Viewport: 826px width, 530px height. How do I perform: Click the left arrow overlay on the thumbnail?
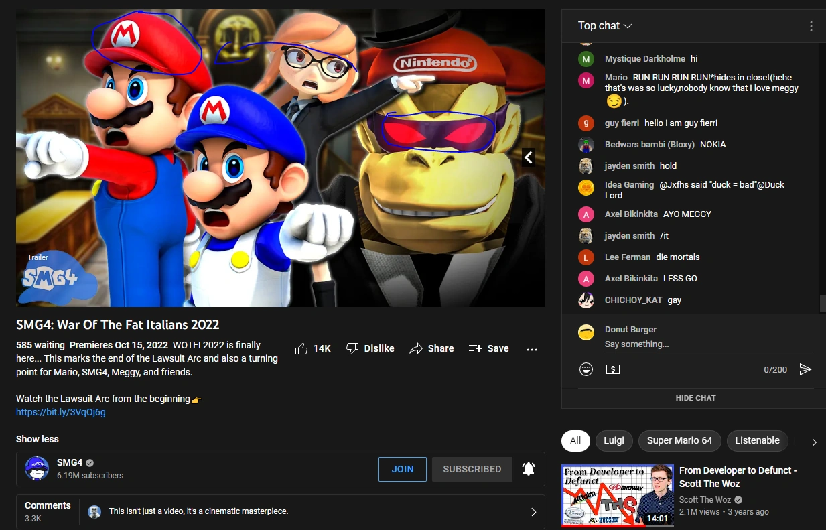[x=528, y=157]
